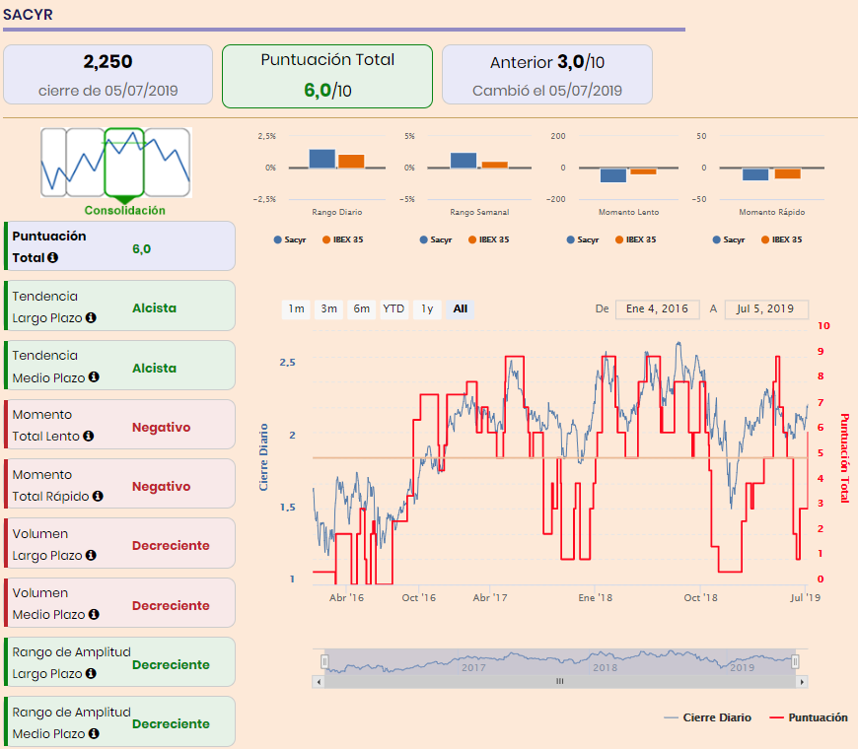Open info icon for Tendencia Medio Plazo
Image resolution: width=858 pixels, height=749 pixels.
click(x=94, y=377)
